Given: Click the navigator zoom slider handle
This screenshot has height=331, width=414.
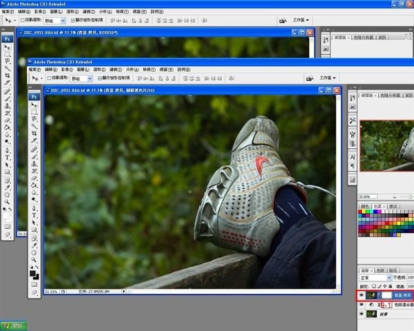Looking at the screenshot, I should tap(410, 197).
